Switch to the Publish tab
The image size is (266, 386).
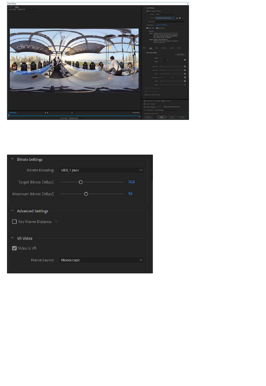point(179,48)
